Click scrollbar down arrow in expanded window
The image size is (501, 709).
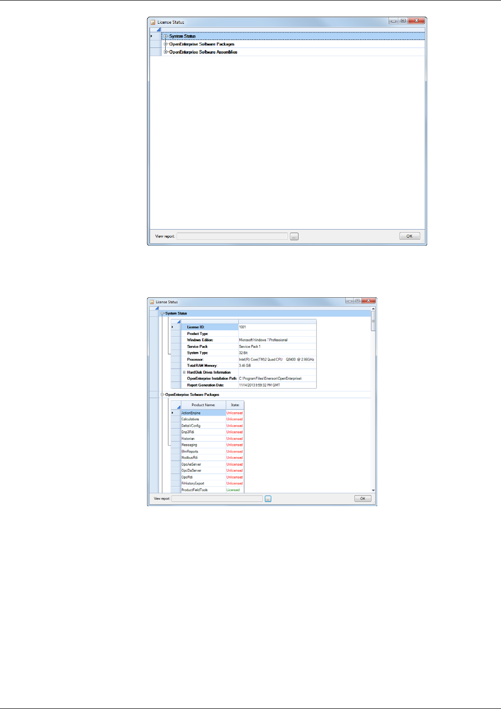click(x=373, y=490)
